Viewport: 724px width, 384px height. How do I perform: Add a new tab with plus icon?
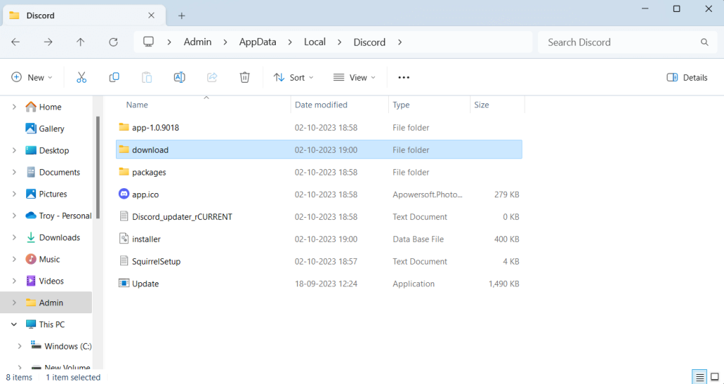click(x=182, y=16)
